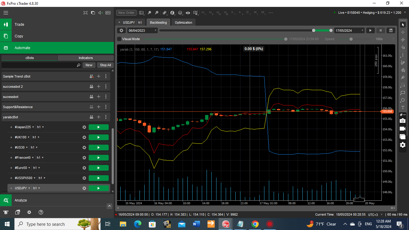This screenshot has width=409, height=230.
Task: Open the Analyze section
Action: [x=57, y=200]
